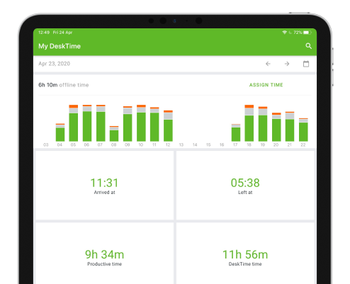Select the hour 04 bar in chart
Image resolution: width=350 pixels, height=284 pixels.
click(60, 132)
